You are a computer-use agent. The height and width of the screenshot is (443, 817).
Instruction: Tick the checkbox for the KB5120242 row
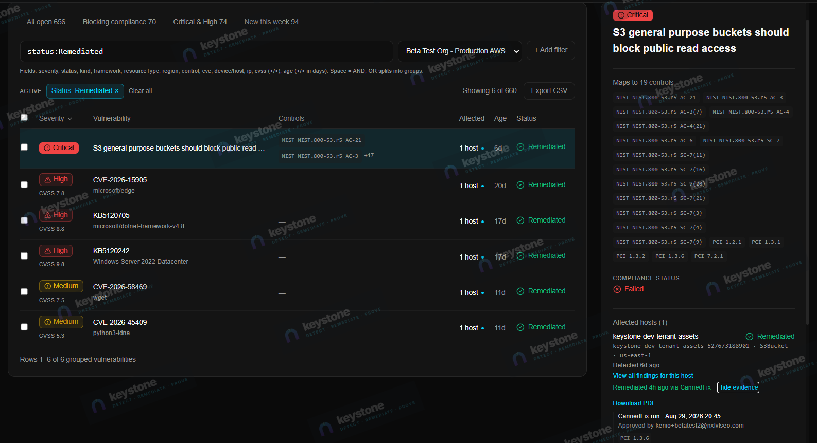click(x=24, y=256)
